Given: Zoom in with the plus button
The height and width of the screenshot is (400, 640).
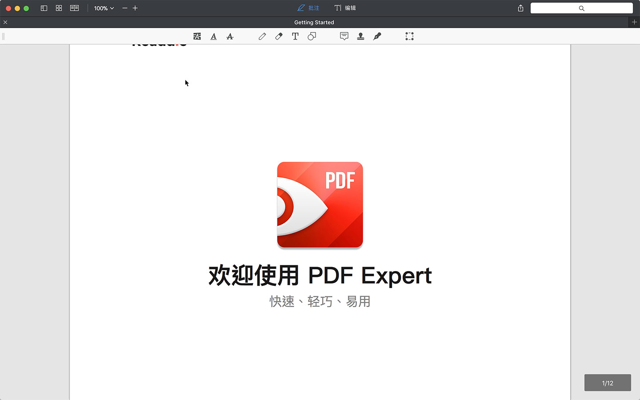Looking at the screenshot, I should coord(135,8).
